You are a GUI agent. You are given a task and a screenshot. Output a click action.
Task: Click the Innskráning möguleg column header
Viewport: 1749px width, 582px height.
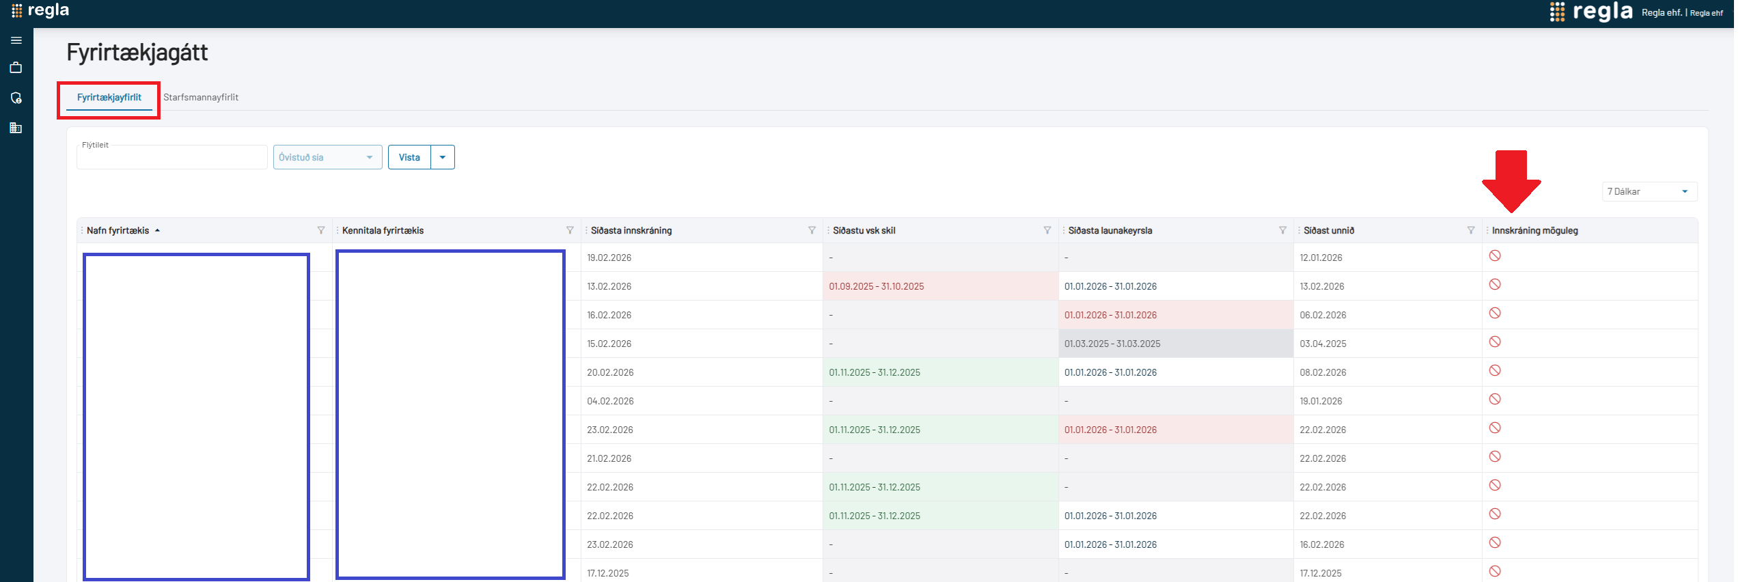[x=1534, y=231]
